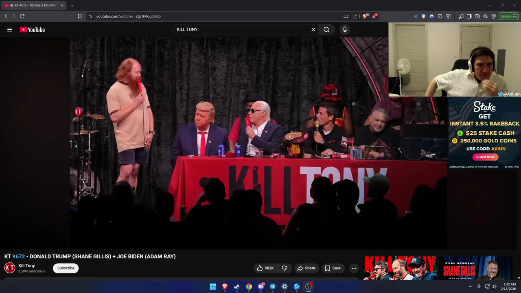This screenshot has height=293, width=521.
Task: Open the Shane Gillis full special thumbnail
Action: coord(476,268)
